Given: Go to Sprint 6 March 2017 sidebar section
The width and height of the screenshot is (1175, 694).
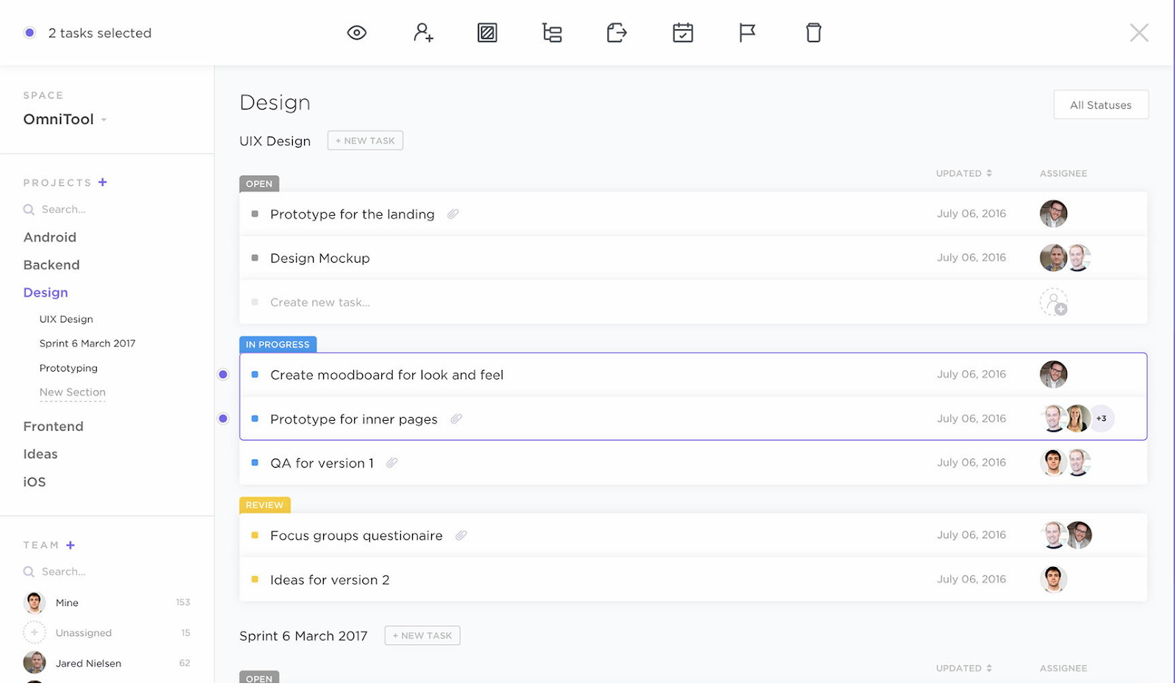Looking at the screenshot, I should tap(87, 344).
